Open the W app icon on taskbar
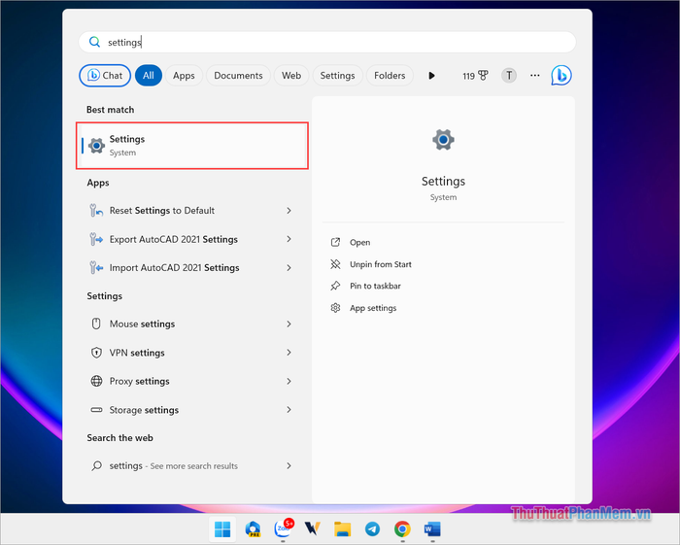680x545 pixels. (312, 528)
